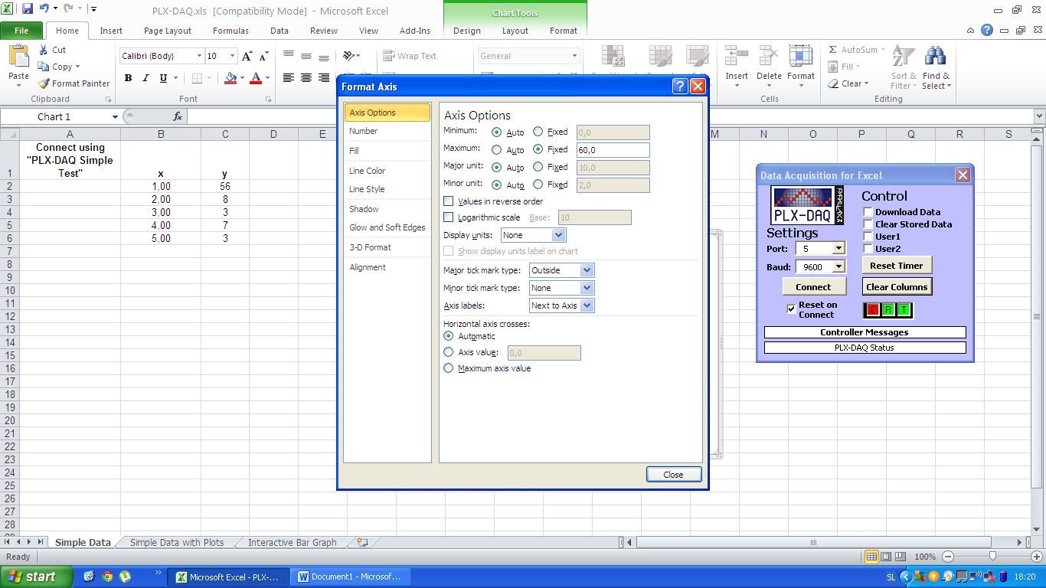
Task: Click the Reset Timer button
Action: click(897, 266)
